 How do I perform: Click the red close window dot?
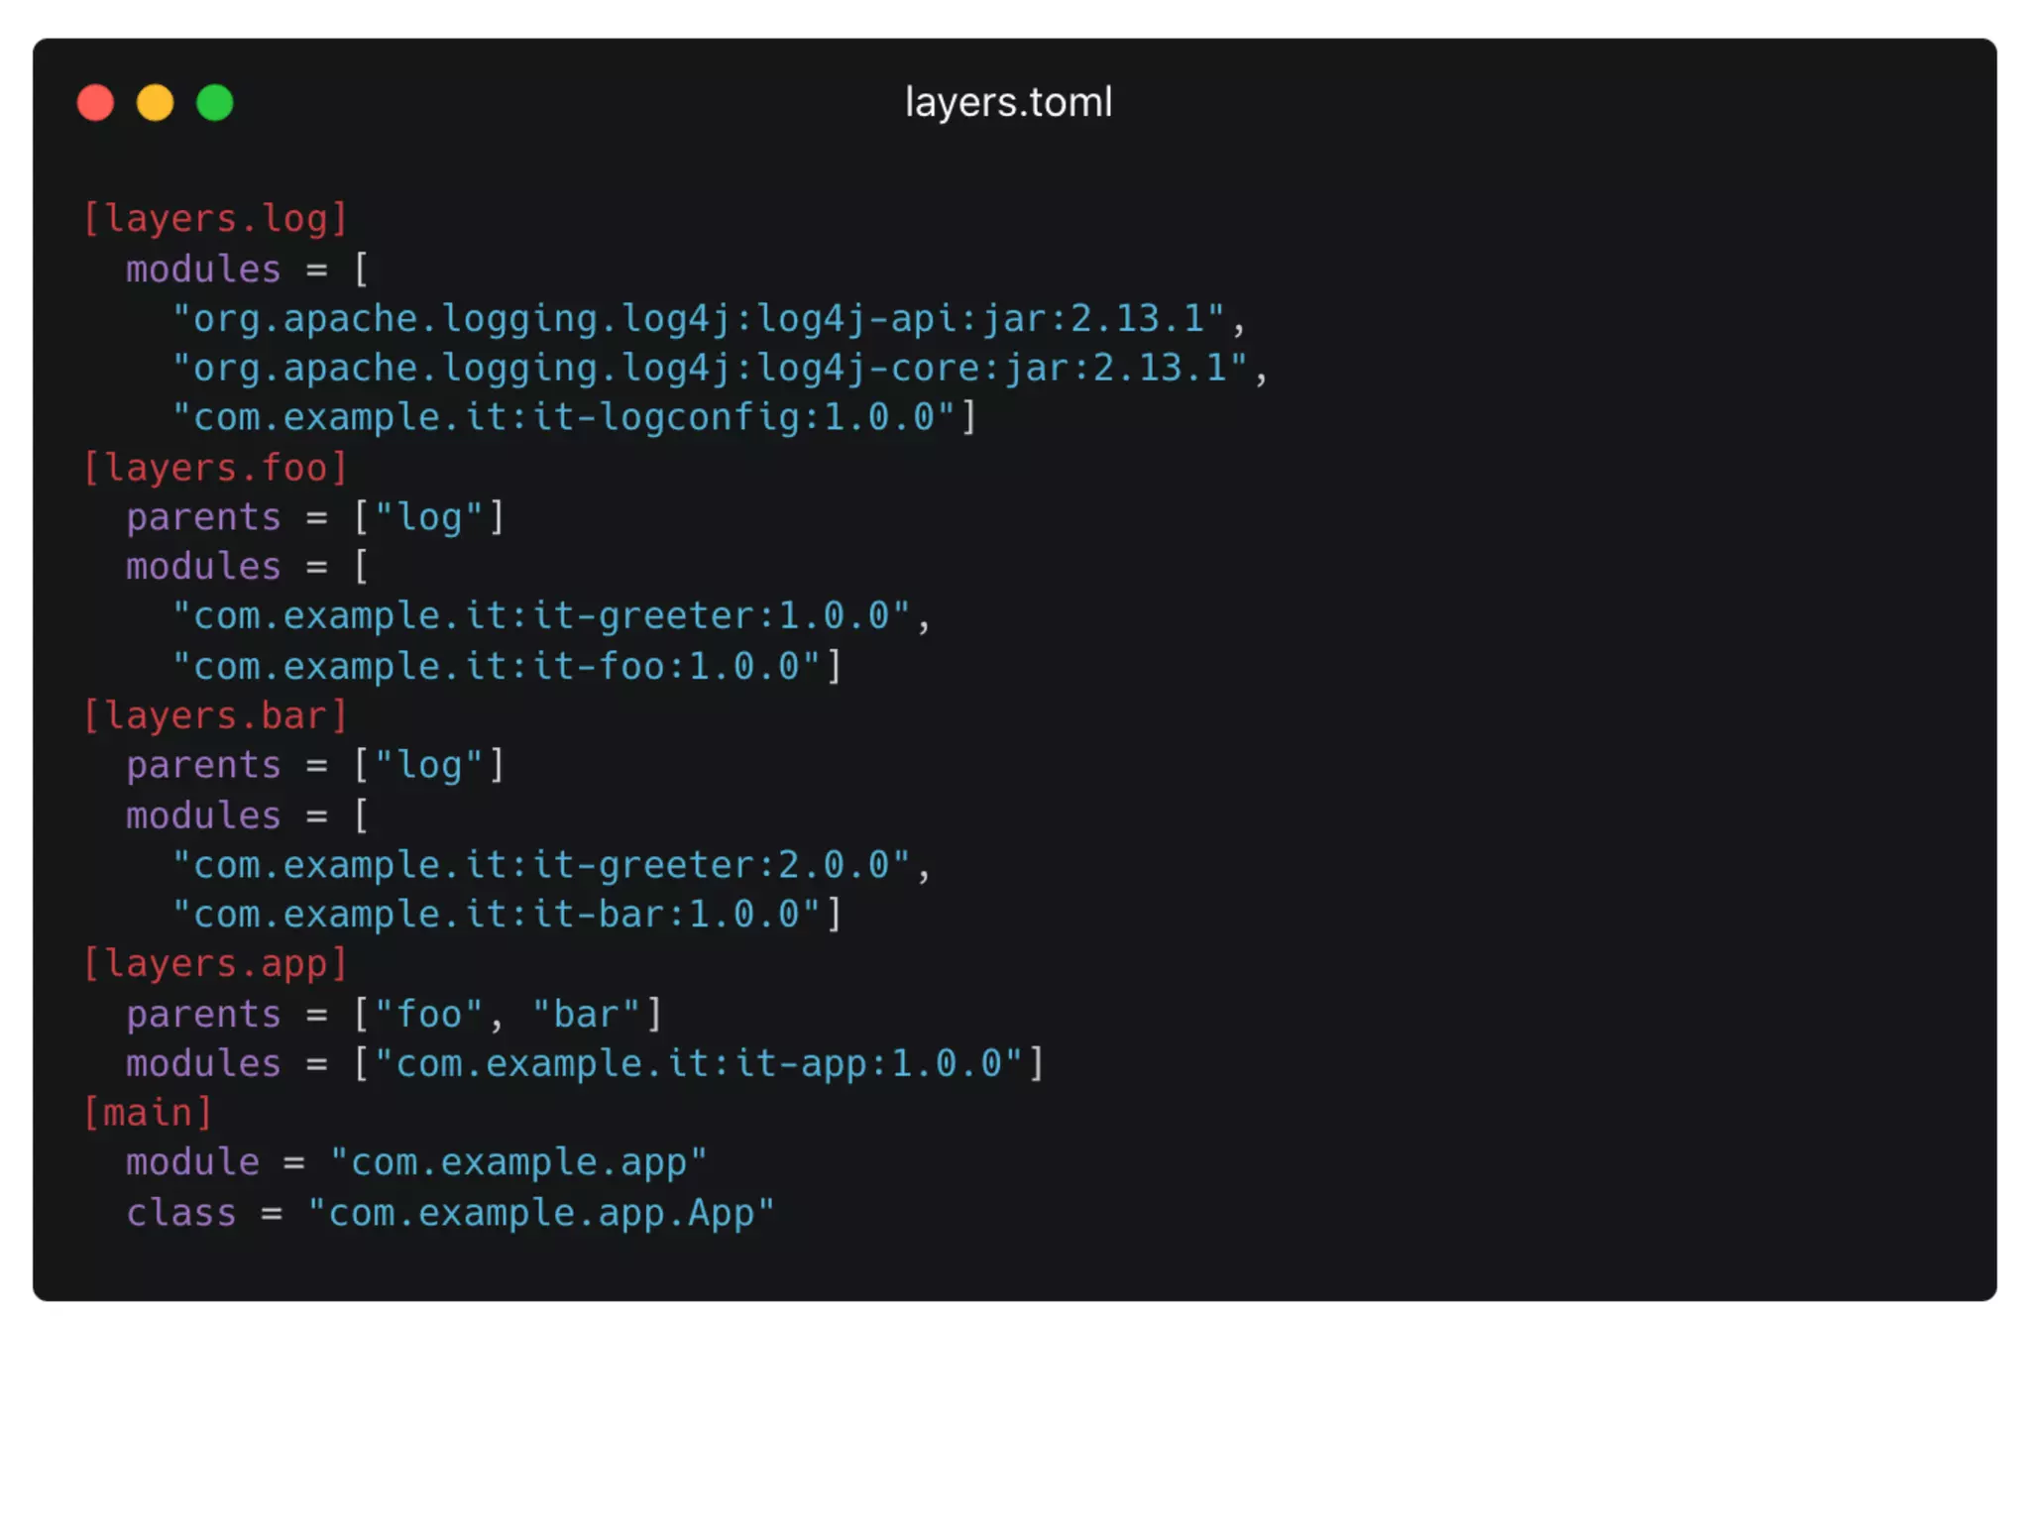click(x=95, y=103)
